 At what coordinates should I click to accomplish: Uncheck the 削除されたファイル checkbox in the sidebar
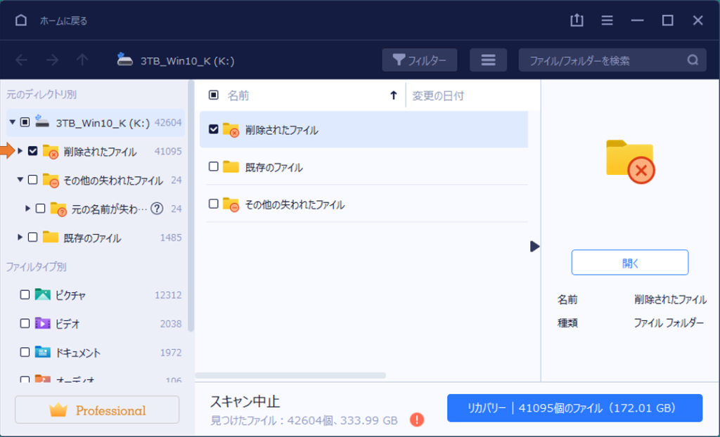coord(33,151)
